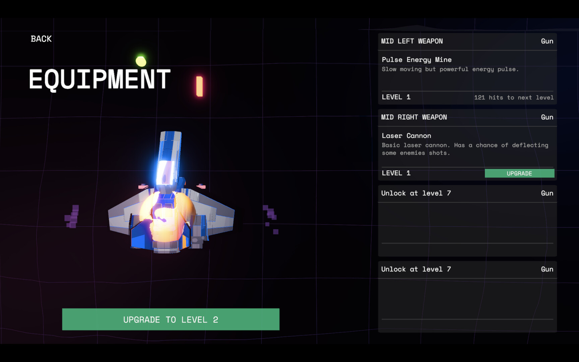Click the Gun label beside MID RIGHT WEAPON
Image resolution: width=579 pixels, height=362 pixels.
547,117
